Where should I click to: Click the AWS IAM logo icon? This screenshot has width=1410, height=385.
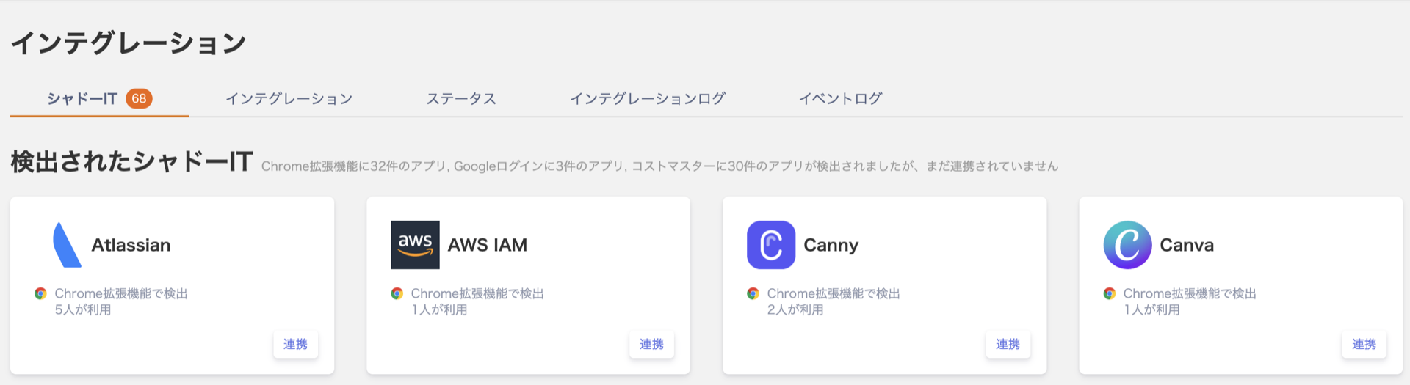415,245
